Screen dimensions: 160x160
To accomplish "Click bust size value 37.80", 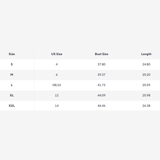I will point(101,64).
